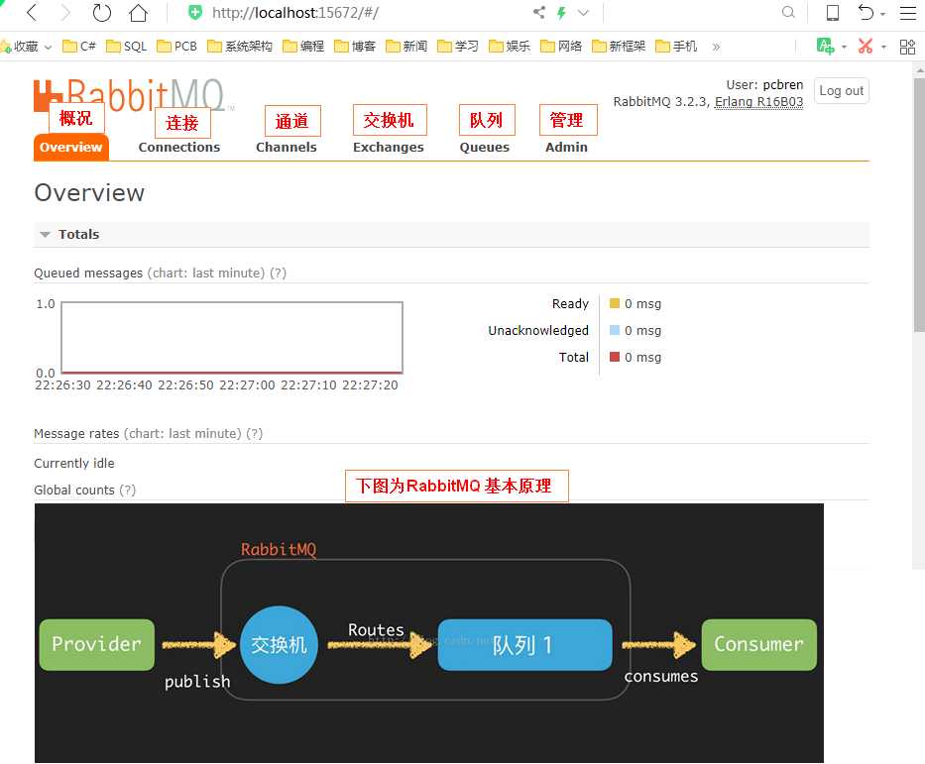Click the (?) help next to Queued messages
925x764 pixels.
pos(278,273)
